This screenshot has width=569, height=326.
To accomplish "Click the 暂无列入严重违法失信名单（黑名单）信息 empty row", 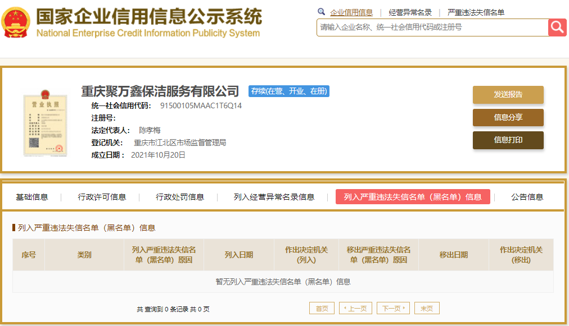I will [283, 282].
